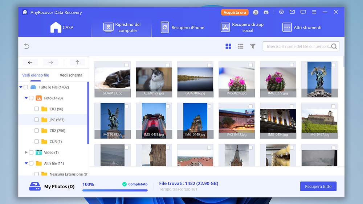The image size is (363, 204).
Task: Check the Altri file (11) checkbox
Action: [x=31, y=163]
